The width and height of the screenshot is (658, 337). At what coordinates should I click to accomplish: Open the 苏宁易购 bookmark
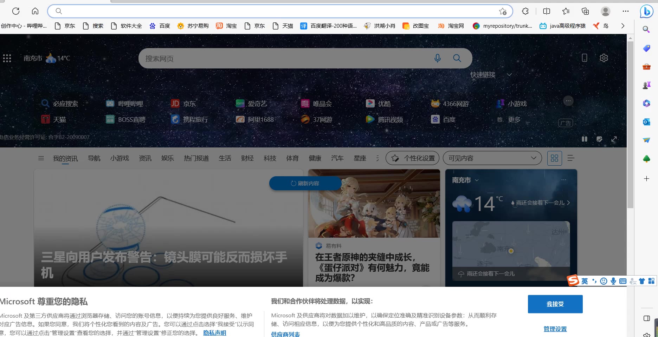click(193, 26)
